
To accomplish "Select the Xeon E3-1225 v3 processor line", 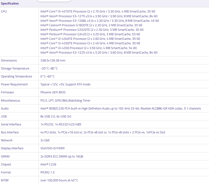I will [x=99, y=52].
